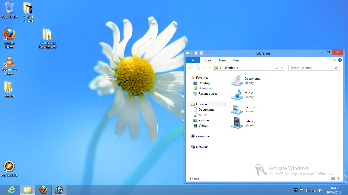348x195 pixels.
Task: Maximize the Libraries window
Action: [328, 52]
